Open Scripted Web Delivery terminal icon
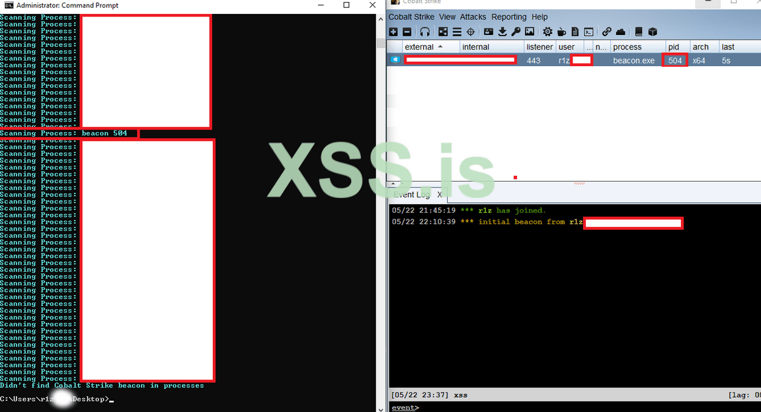 588,32
